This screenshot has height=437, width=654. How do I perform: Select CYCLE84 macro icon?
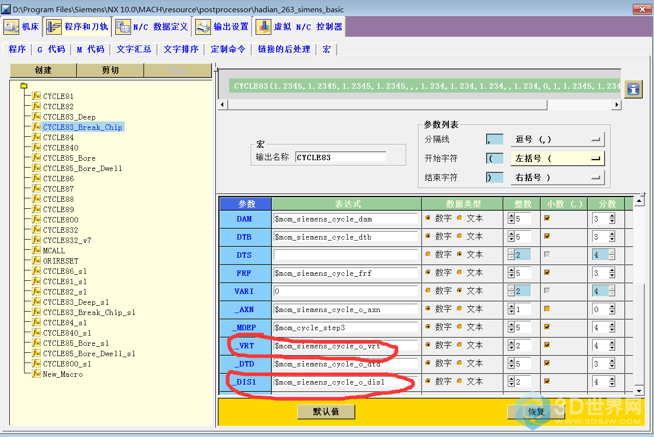click(x=36, y=137)
